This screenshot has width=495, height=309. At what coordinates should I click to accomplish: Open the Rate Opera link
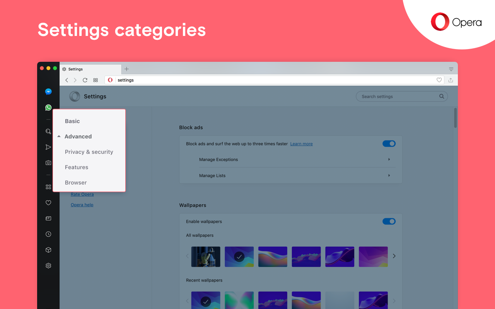point(82,194)
